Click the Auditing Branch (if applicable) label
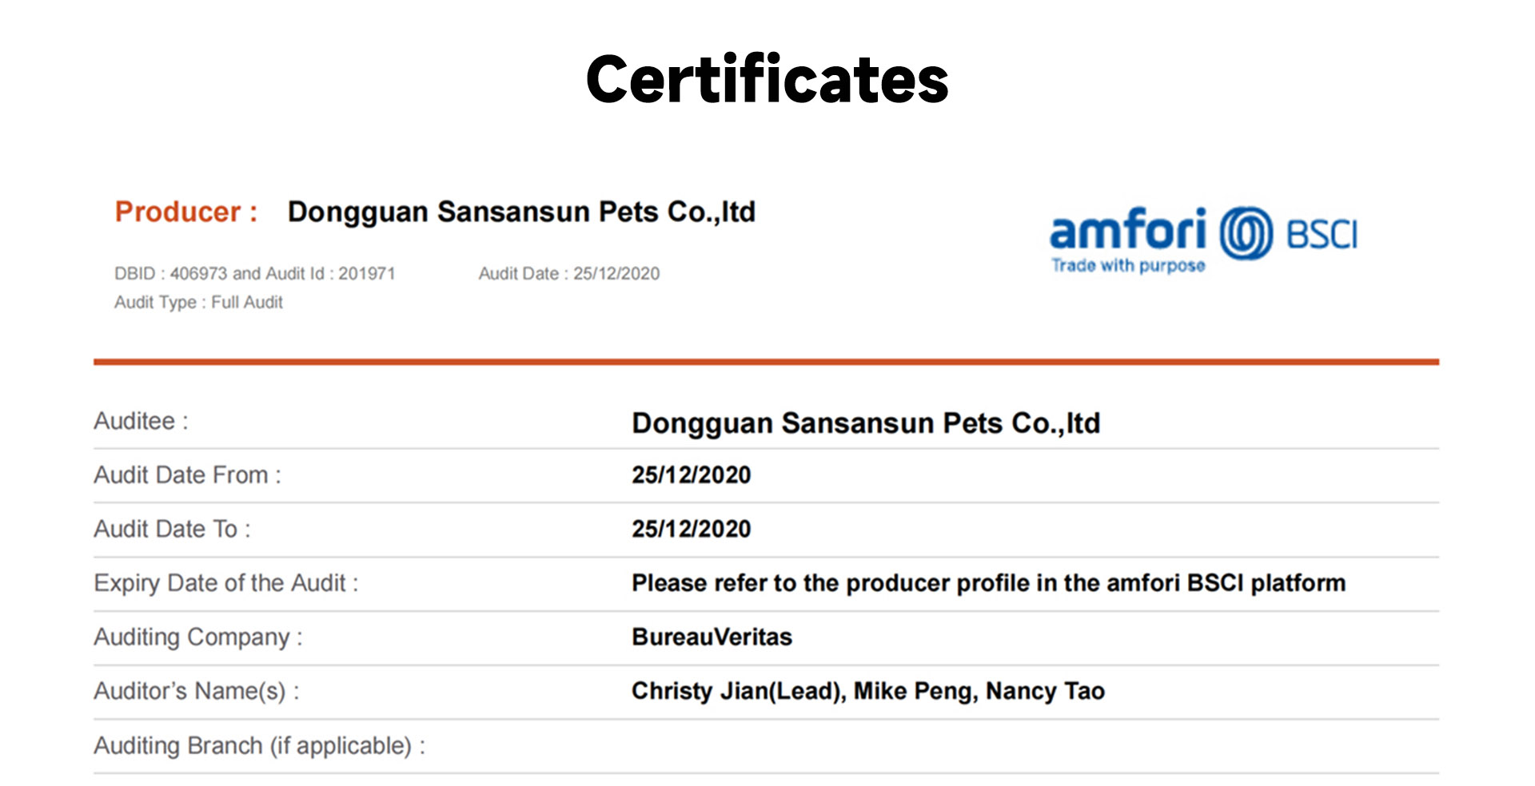Image resolution: width=1535 pixels, height=786 pixels. pos(260,745)
